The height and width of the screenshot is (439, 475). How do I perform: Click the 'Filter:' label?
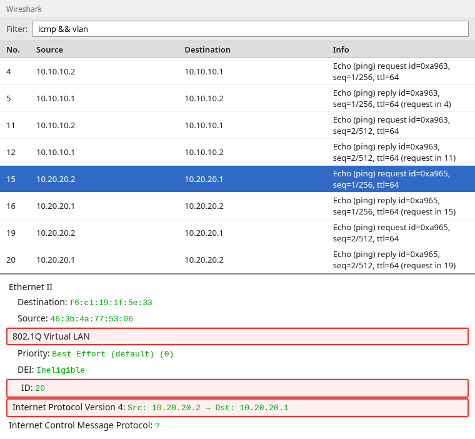17,29
